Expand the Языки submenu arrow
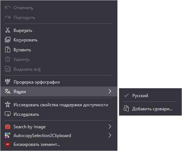 click(x=110, y=91)
